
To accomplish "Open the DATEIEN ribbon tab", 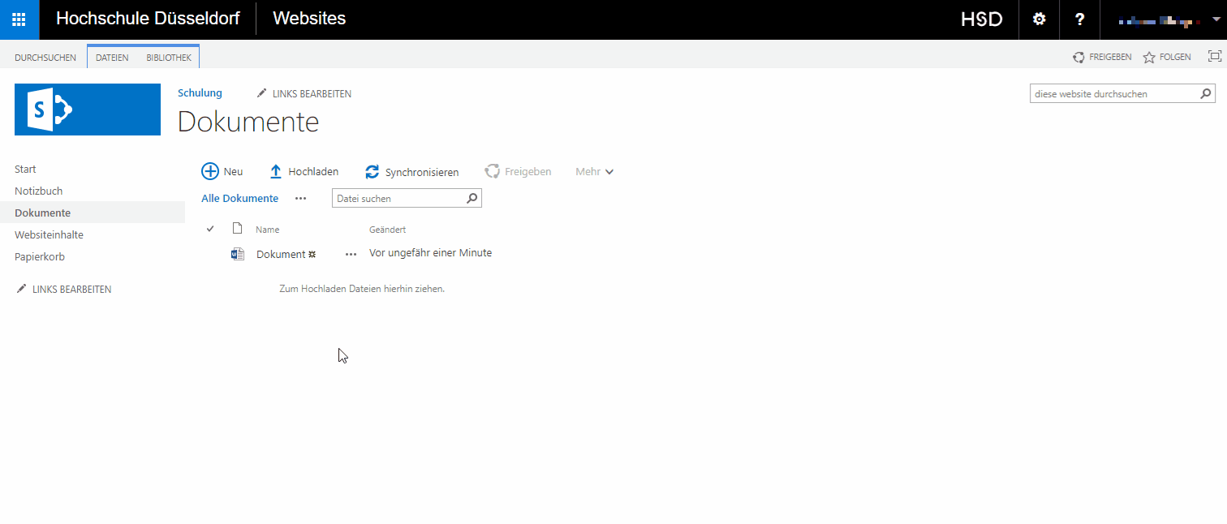I will tap(112, 58).
